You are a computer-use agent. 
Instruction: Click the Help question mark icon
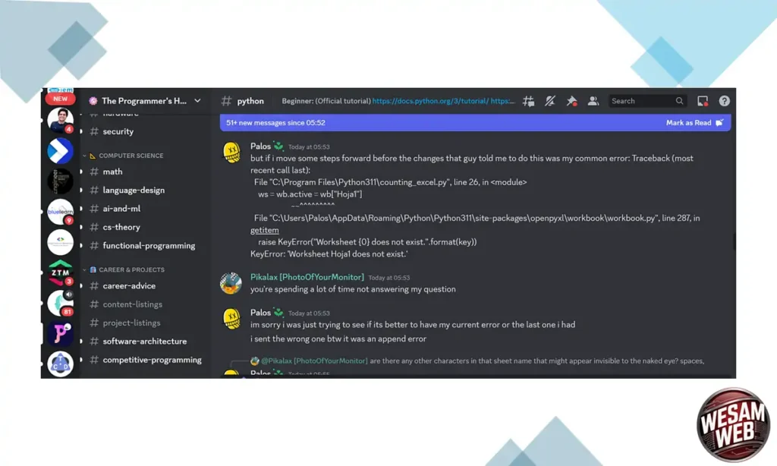[x=724, y=101]
